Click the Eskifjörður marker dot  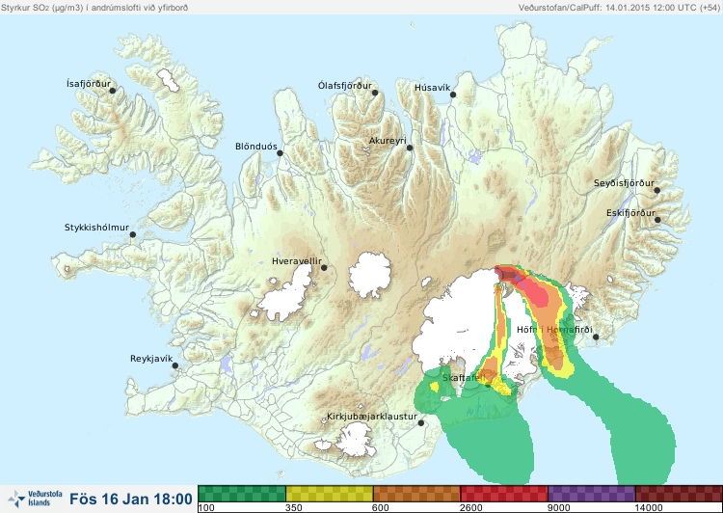coord(657,220)
